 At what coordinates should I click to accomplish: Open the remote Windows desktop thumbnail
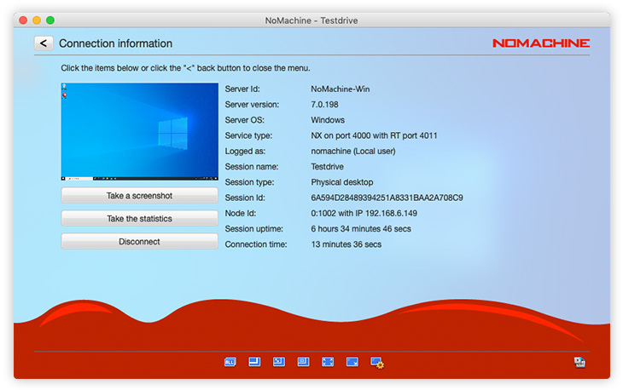coord(139,131)
